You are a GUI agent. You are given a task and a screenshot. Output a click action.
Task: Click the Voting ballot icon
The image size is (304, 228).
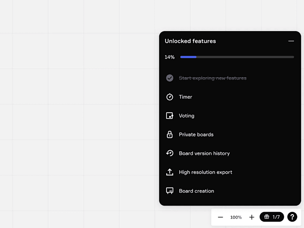[169, 116]
